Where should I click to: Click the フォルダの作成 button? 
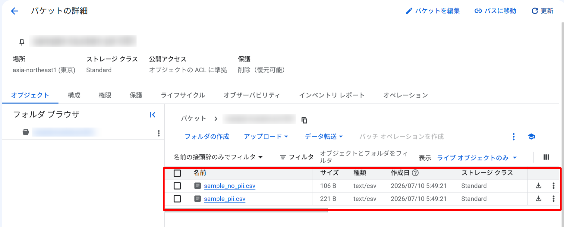coord(207,137)
